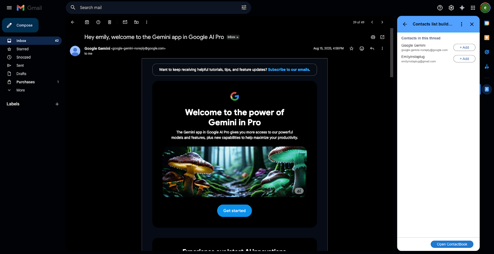Viewport: 494px width, 254px height.
Task: Create a new label with plus icon
Action: 57,104
